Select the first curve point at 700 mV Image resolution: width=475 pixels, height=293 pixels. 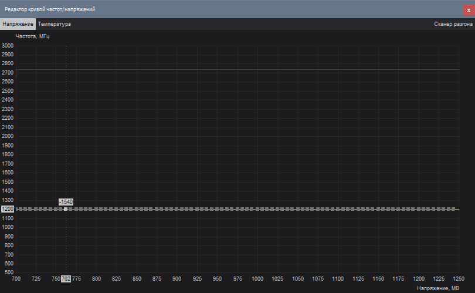[17, 209]
